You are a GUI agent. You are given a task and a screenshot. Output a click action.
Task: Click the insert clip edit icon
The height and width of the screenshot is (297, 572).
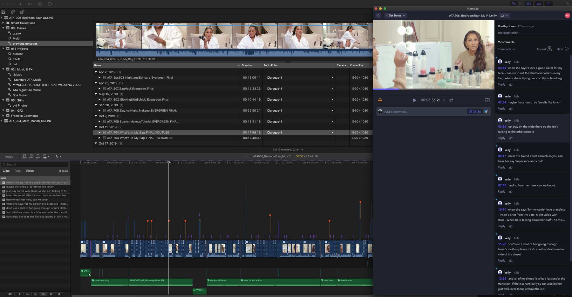31,156
